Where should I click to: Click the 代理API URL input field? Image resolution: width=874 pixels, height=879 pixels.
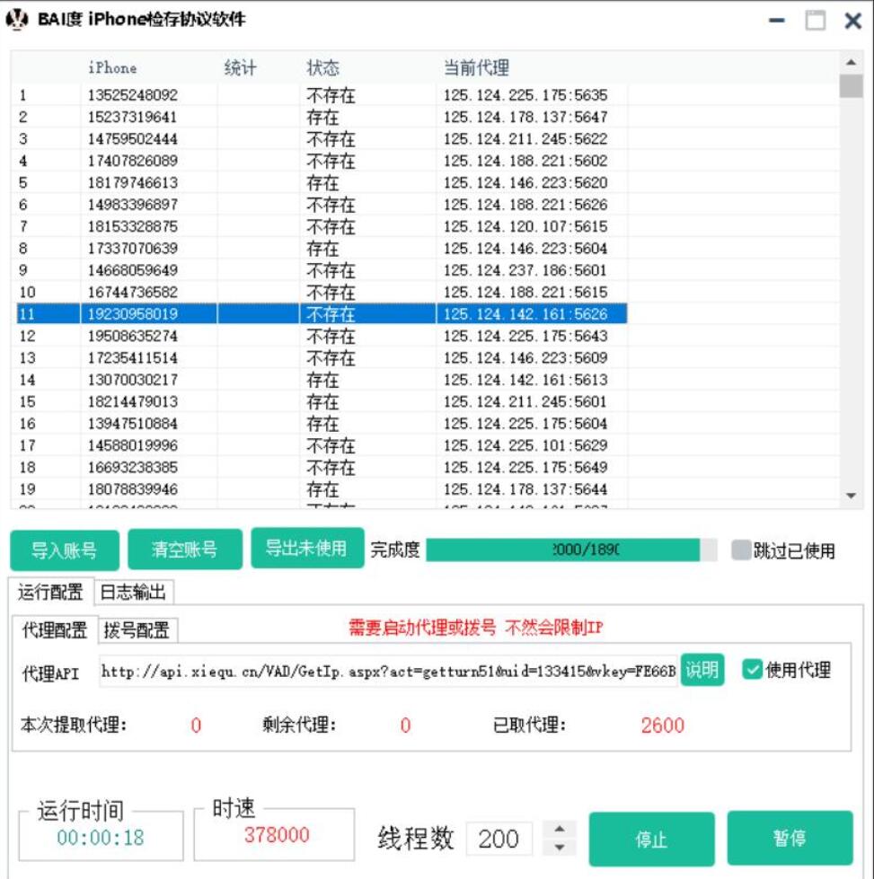(x=388, y=671)
